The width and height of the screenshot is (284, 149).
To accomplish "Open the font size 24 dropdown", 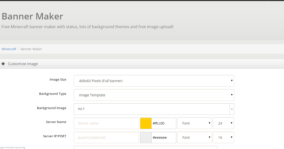I will [x=223, y=123].
